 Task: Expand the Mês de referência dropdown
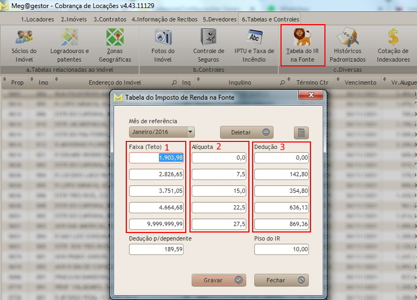[x=190, y=132]
